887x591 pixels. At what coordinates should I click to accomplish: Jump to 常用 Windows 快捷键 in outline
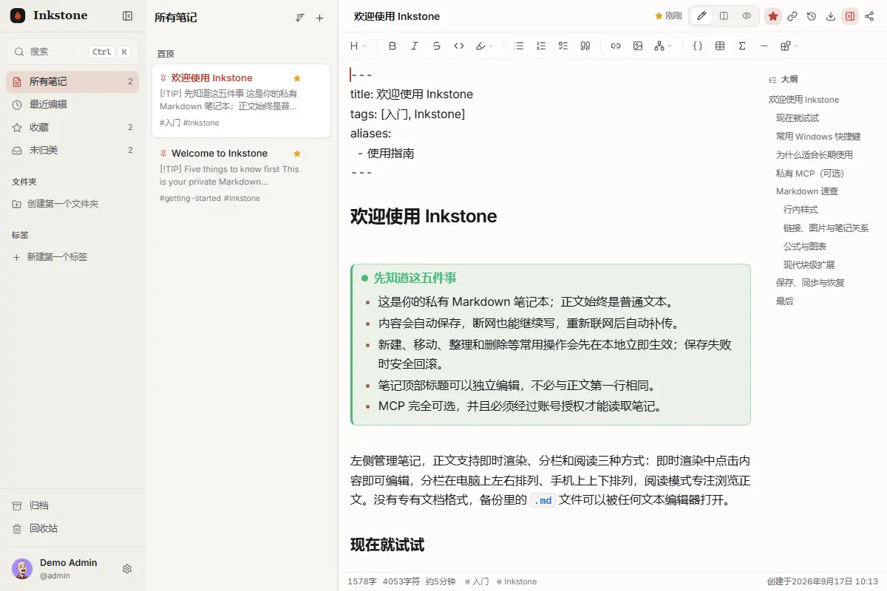pyautogui.click(x=818, y=137)
